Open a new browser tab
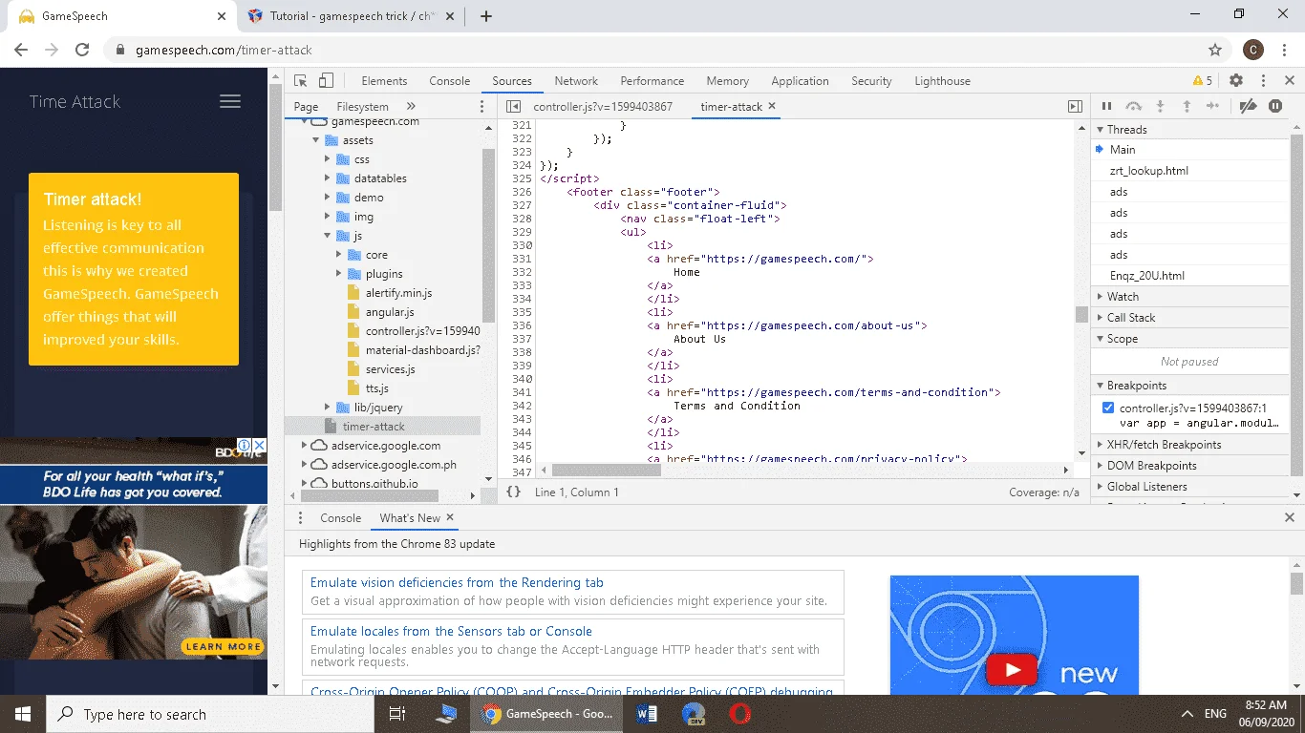The image size is (1305, 733). [486, 16]
